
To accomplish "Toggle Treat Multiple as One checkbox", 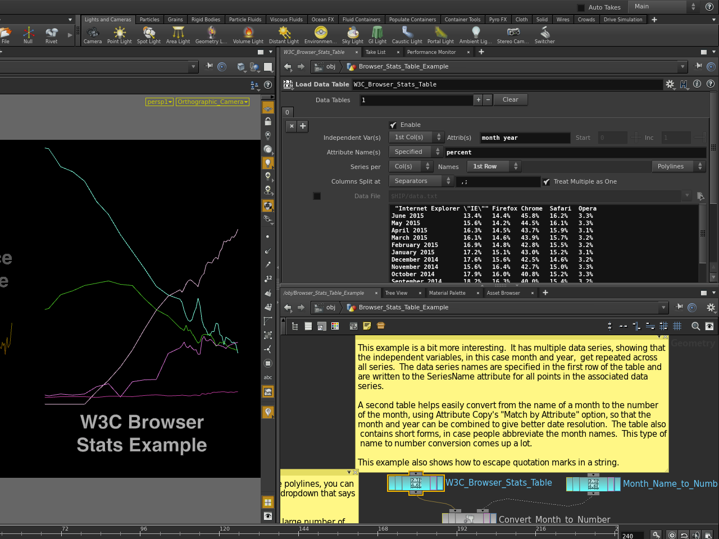I will point(547,182).
